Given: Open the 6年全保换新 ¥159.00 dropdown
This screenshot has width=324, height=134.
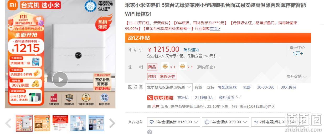Looking at the screenshot, I should click(x=173, y=122).
